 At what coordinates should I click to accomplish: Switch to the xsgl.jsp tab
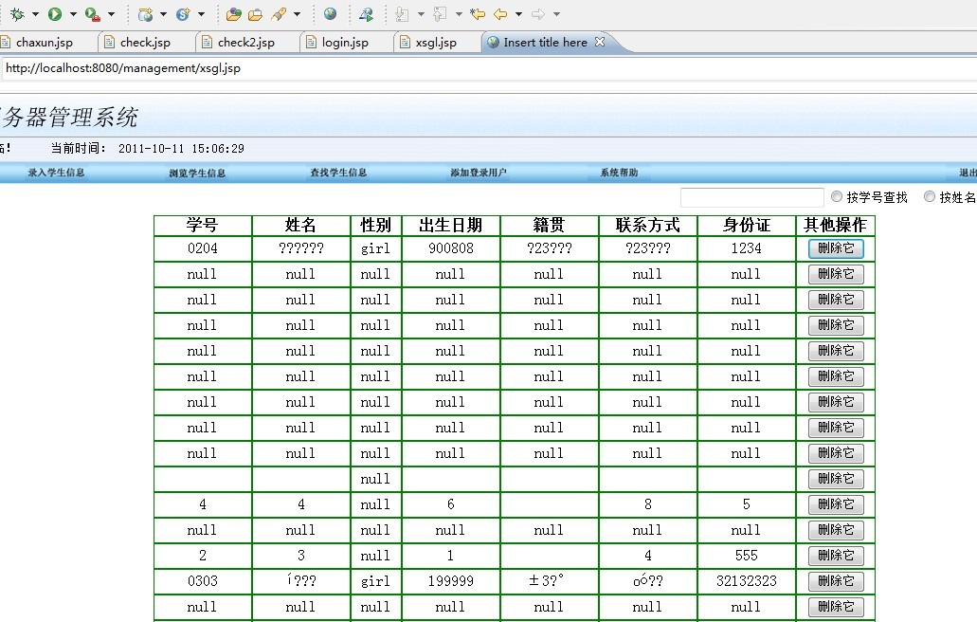(x=436, y=43)
